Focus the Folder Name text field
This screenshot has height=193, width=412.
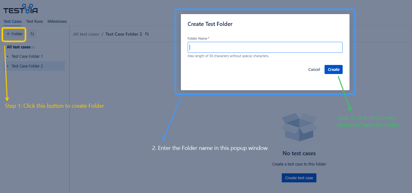(265, 47)
